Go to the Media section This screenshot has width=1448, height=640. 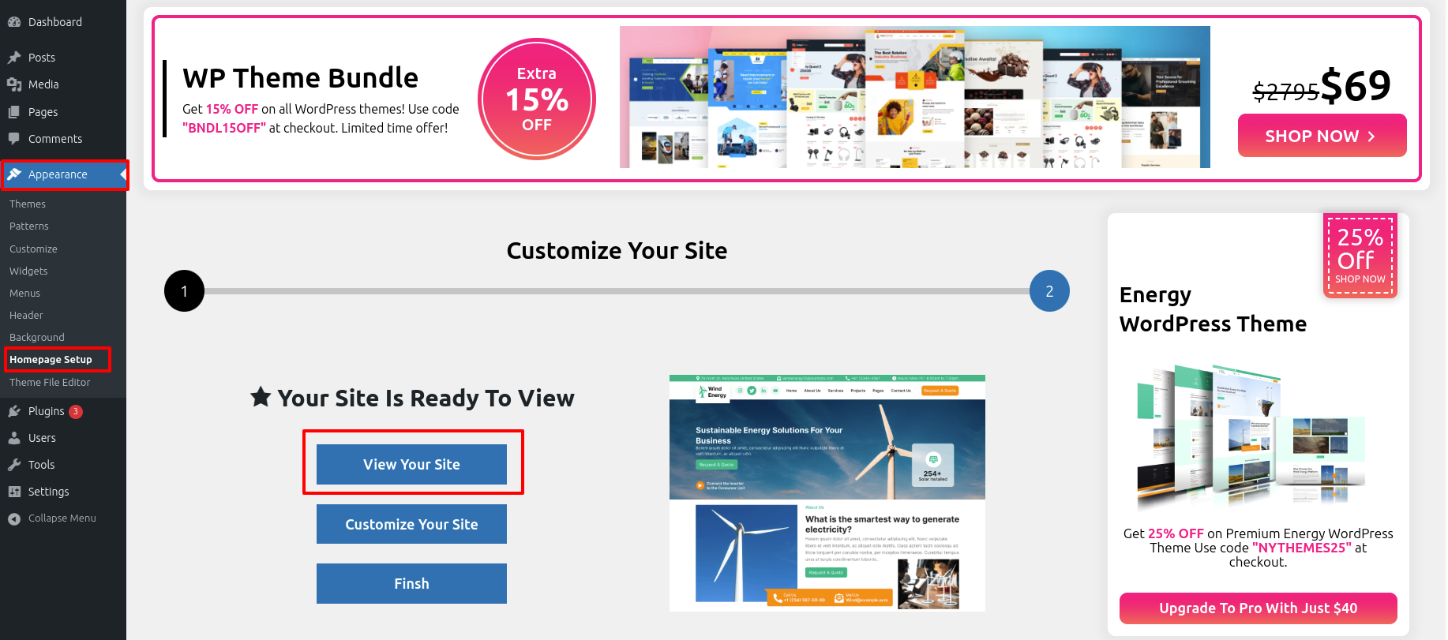(63, 84)
